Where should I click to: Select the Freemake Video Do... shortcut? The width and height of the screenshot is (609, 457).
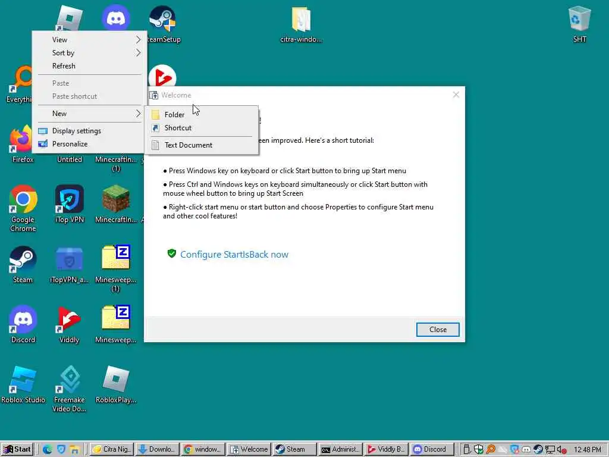(x=70, y=389)
